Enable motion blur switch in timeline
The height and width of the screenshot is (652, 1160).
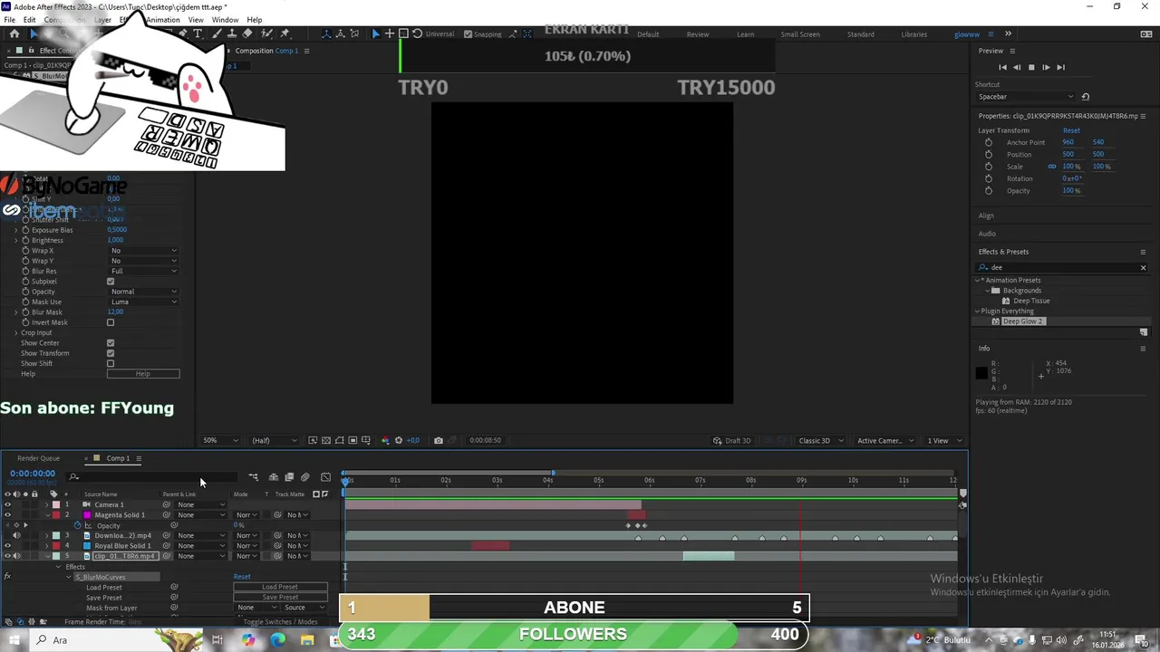pos(305,477)
